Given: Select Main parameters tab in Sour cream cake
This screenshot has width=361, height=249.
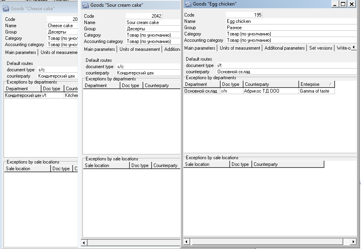Looking at the screenshot, I should (100, 49).
